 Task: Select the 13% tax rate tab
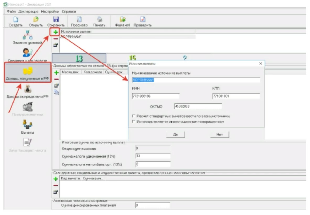[79, 58]
